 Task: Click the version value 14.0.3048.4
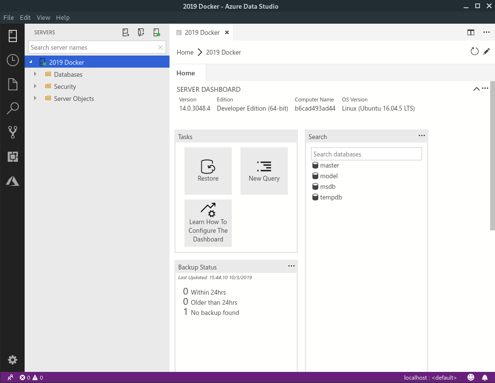pos(195,108)
